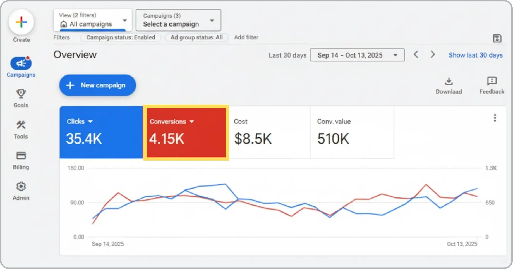
Task: Go to previous date range arrow
Action: coord(416,54)
